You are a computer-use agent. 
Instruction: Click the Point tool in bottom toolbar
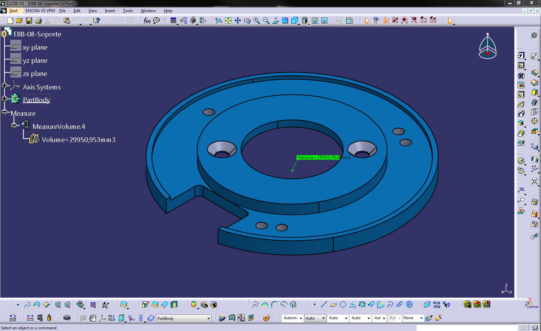pos(315,305)
